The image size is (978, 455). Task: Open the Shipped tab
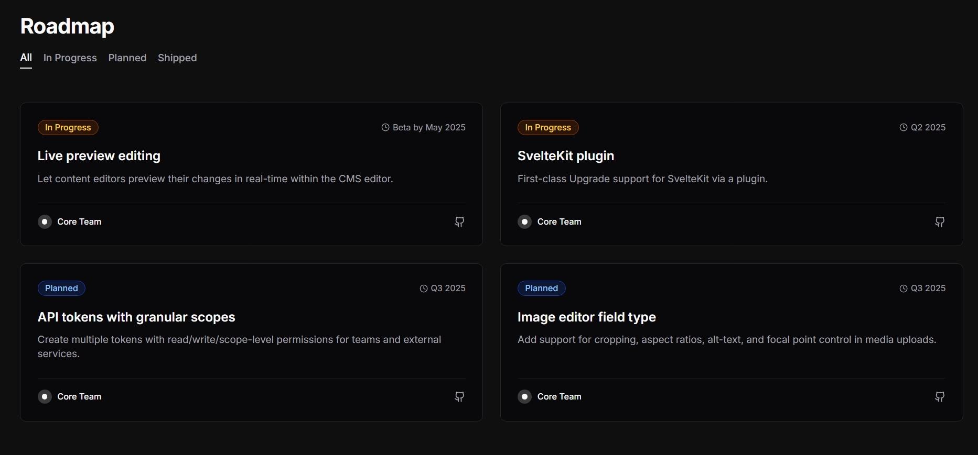tap(177, 58)
